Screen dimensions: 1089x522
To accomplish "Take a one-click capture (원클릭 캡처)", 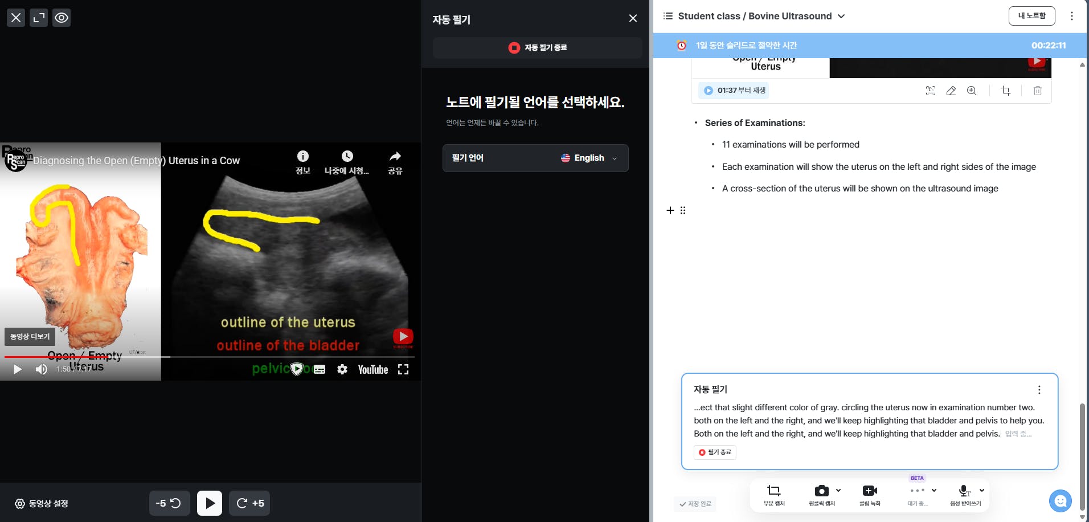I will click(821, 495).
